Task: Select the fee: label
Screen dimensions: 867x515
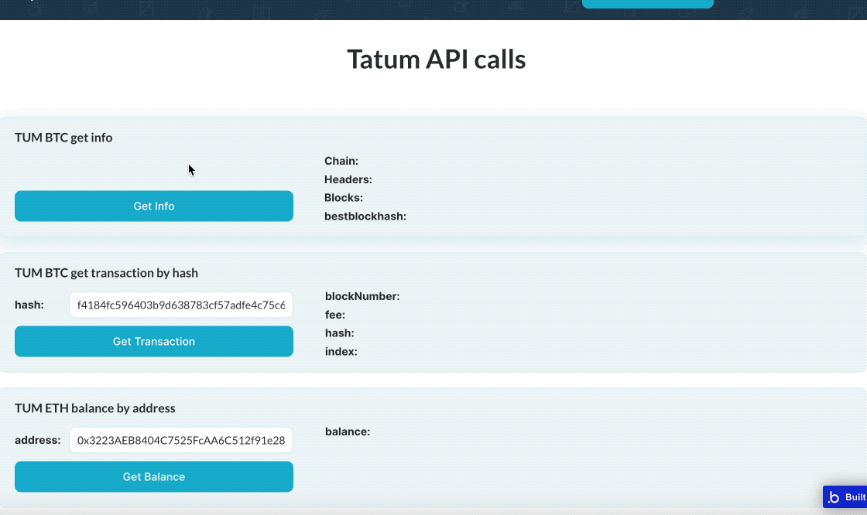Action: [335, 315]
